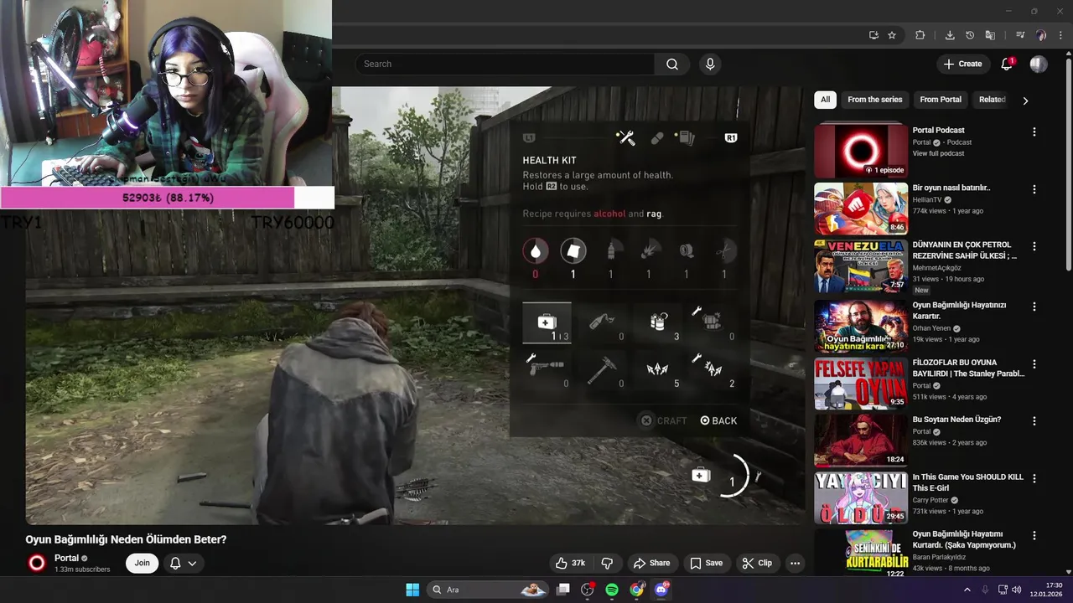Click the Clip button
The height and width of the screenshot is (603, 1073).
[757, 563]
